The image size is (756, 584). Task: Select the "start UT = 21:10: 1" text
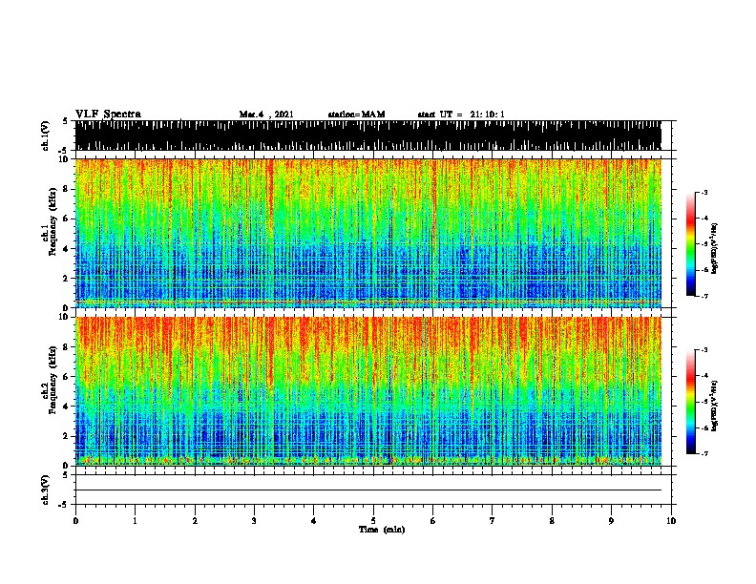(461, 115)
